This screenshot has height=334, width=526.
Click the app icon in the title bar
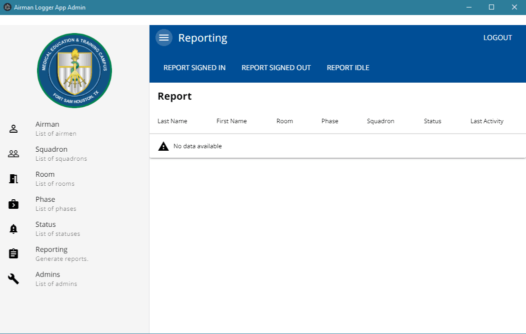point(7,8)
